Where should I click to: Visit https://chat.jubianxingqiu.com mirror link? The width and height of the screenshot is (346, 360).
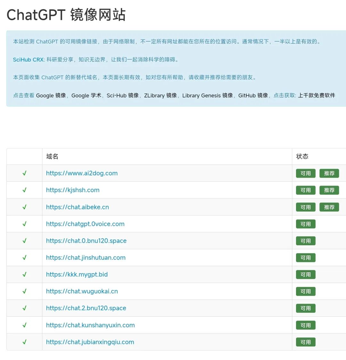coord(90,342)
